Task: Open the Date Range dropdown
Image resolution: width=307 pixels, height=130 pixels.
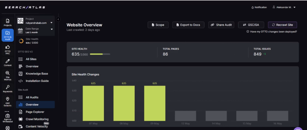Action: click(52, 29)
